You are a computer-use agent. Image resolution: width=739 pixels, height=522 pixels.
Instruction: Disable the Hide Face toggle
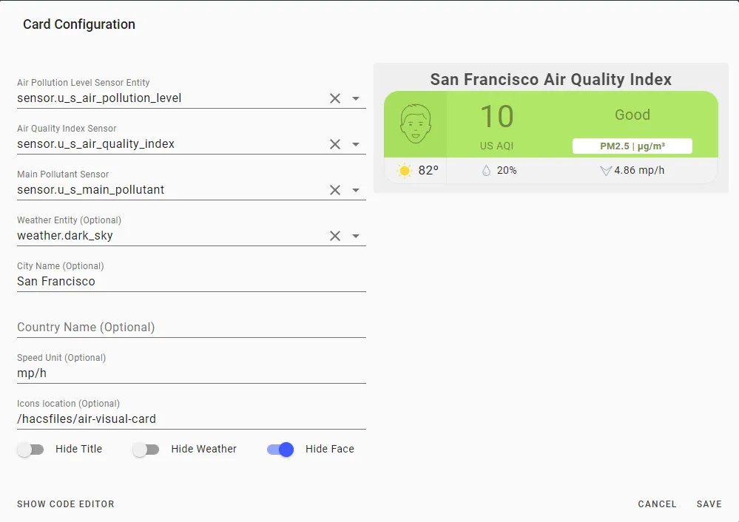(x=280, y=450)
